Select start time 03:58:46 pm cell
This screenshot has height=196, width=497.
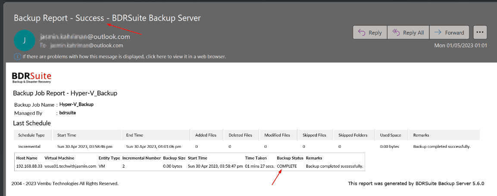coord(84,147)
